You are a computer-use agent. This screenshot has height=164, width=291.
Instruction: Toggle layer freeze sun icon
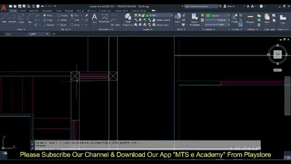click(140, 15)
